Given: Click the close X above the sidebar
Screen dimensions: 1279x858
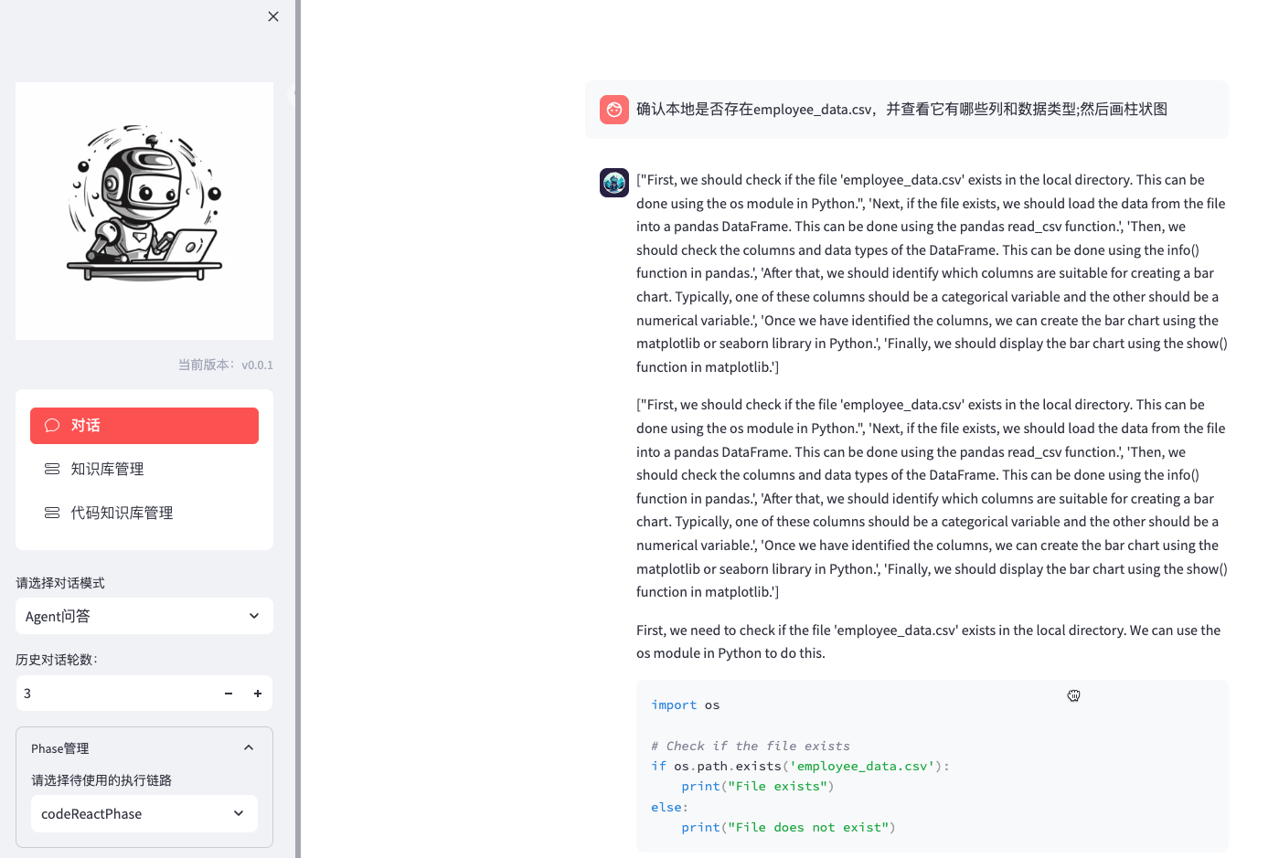Looking at the screenshot, I should pos(272,16).
